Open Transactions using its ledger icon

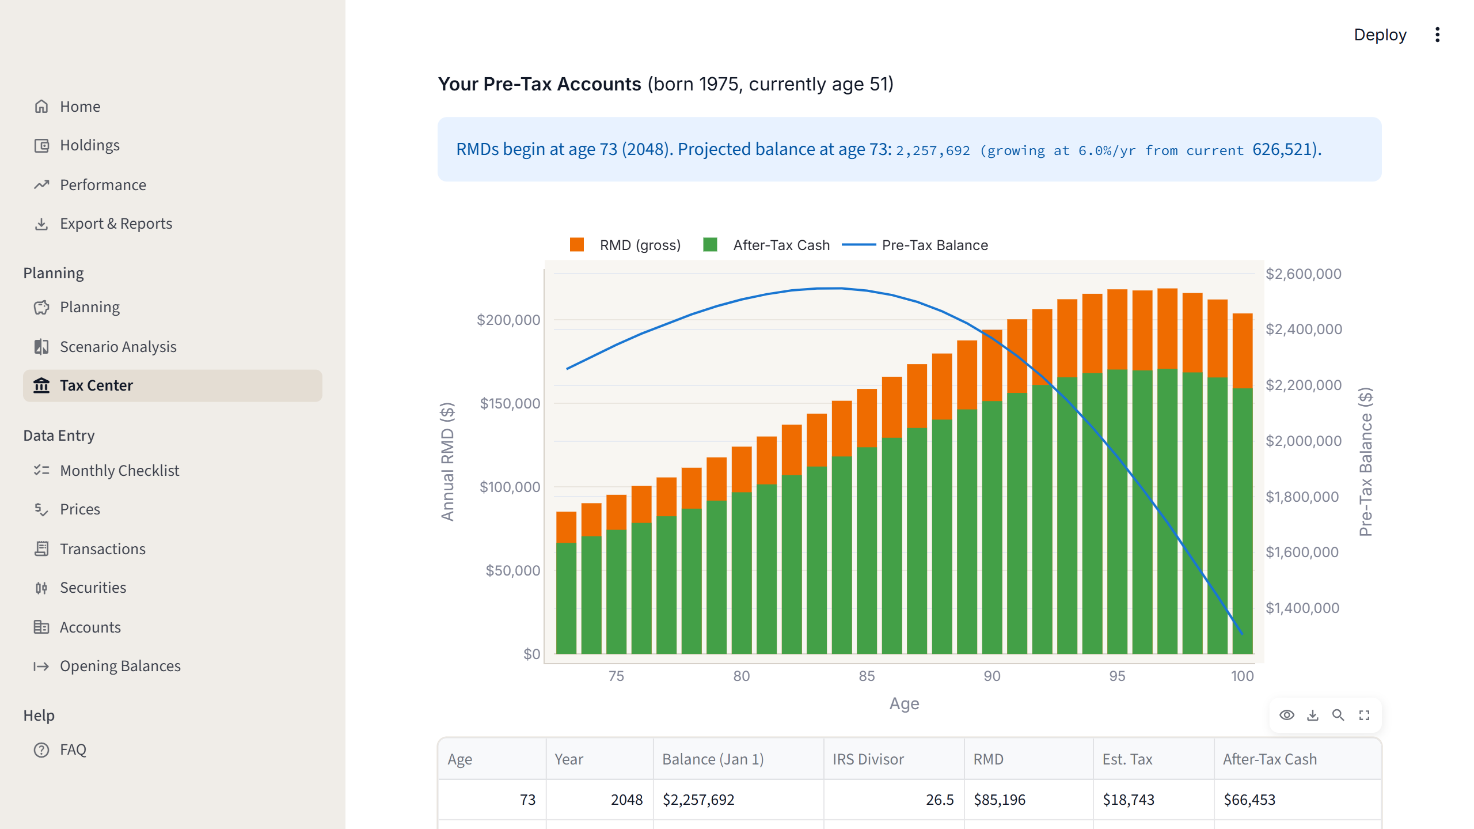coord(41,549)
